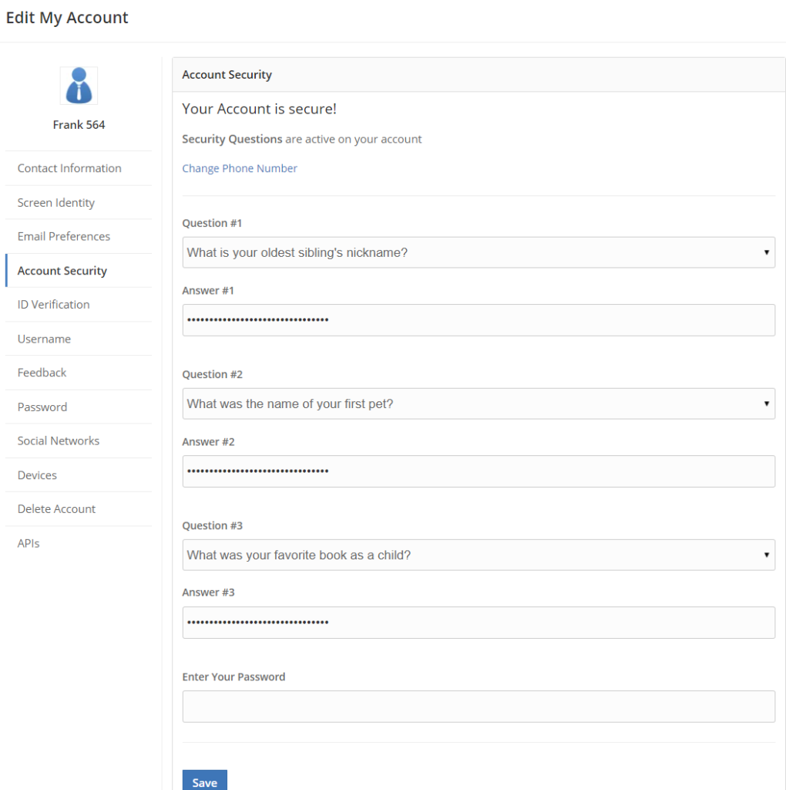Open Social Networks section
The height and width of the screenshot is (790, 786).
click(x=59, y=441)
